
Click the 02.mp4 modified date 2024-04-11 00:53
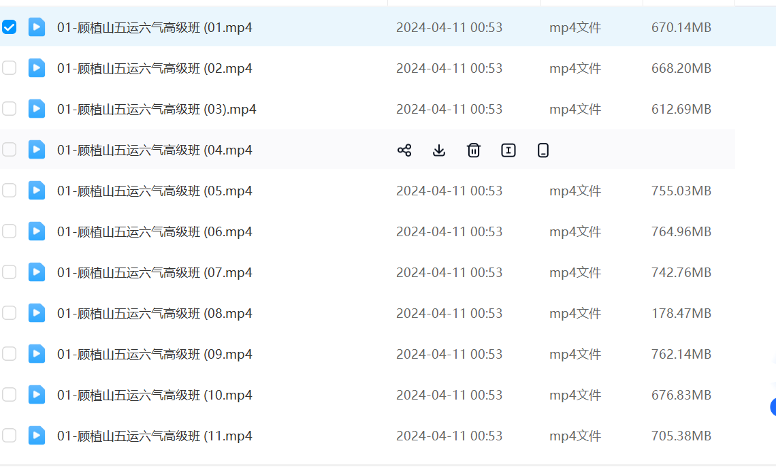[449, 68]
